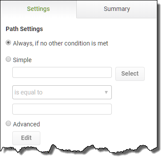Click the Select button
This screenshot has height=164, width=164.
(x=130, y=74)
